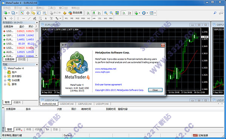Open the MetaEditor yellow book icon
The height and width of the screenshot is (139, 226).
click(65, 13)
